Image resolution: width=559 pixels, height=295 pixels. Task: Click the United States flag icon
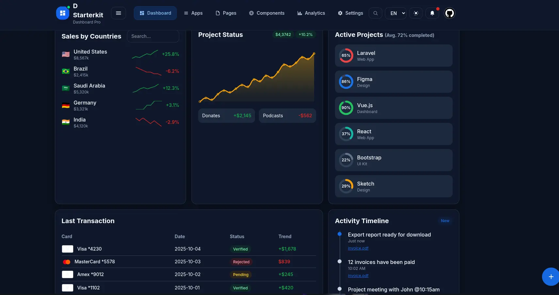pos(66,55)
